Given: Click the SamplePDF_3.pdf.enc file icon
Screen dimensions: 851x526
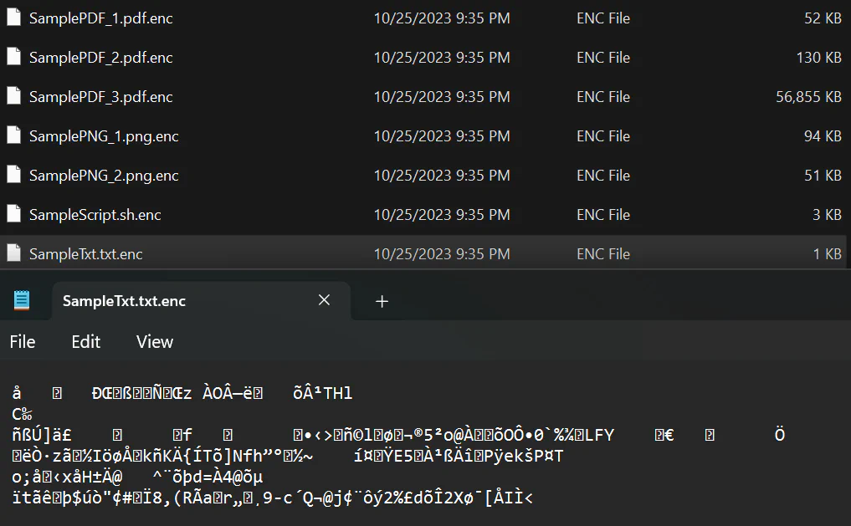Looking at the screenshot, I should coord(13,97).
